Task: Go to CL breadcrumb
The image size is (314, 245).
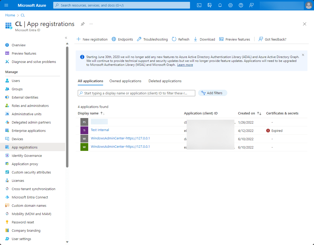Action: (x=23, y=15)
